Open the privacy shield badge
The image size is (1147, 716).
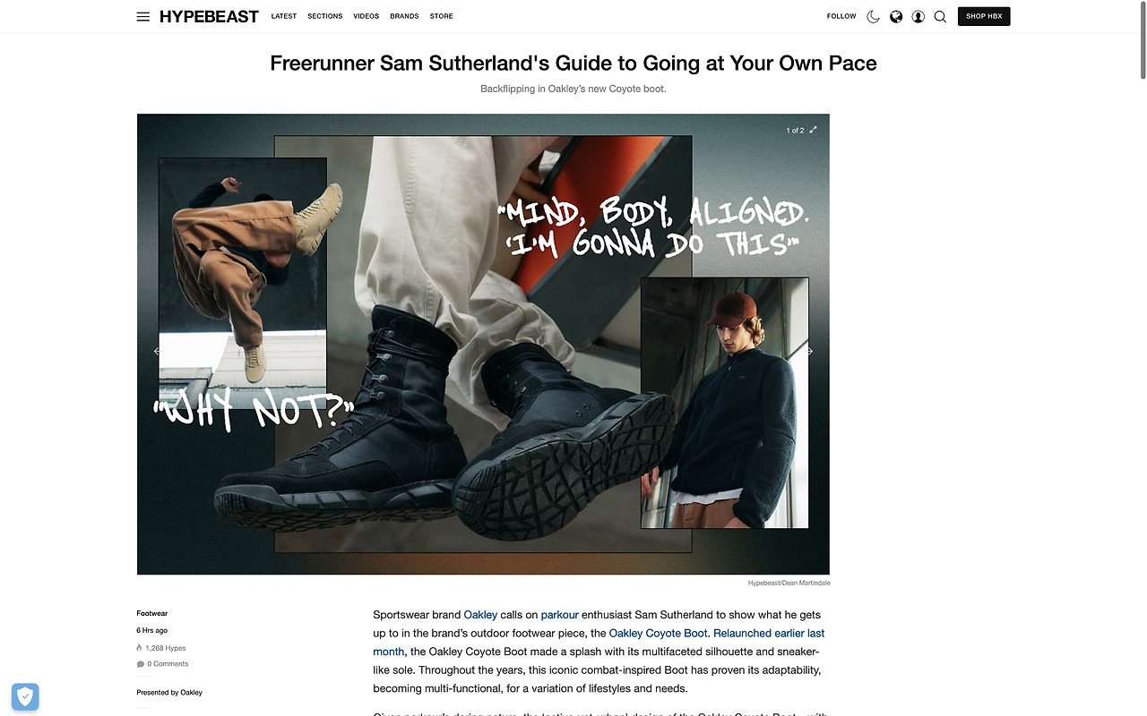25,696
